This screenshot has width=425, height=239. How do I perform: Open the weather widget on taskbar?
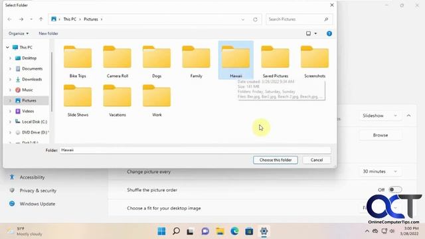click(25, 231)
